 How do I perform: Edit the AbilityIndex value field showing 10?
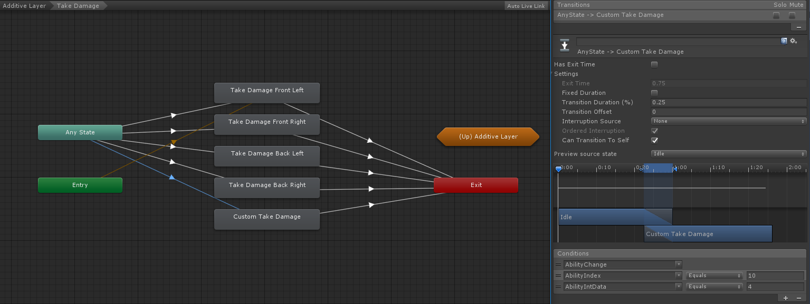[x=775, y=275]
